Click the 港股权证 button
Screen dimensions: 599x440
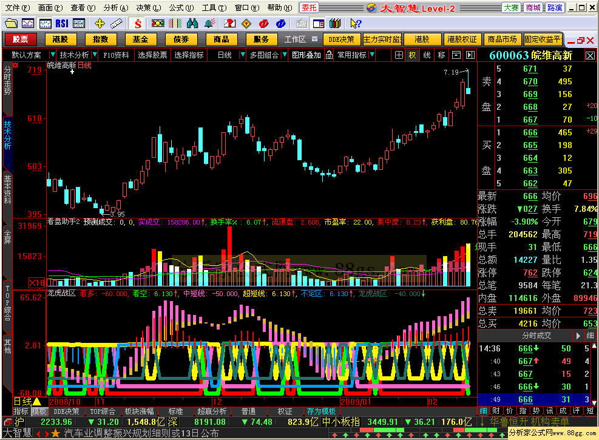[x=462, y=39]
